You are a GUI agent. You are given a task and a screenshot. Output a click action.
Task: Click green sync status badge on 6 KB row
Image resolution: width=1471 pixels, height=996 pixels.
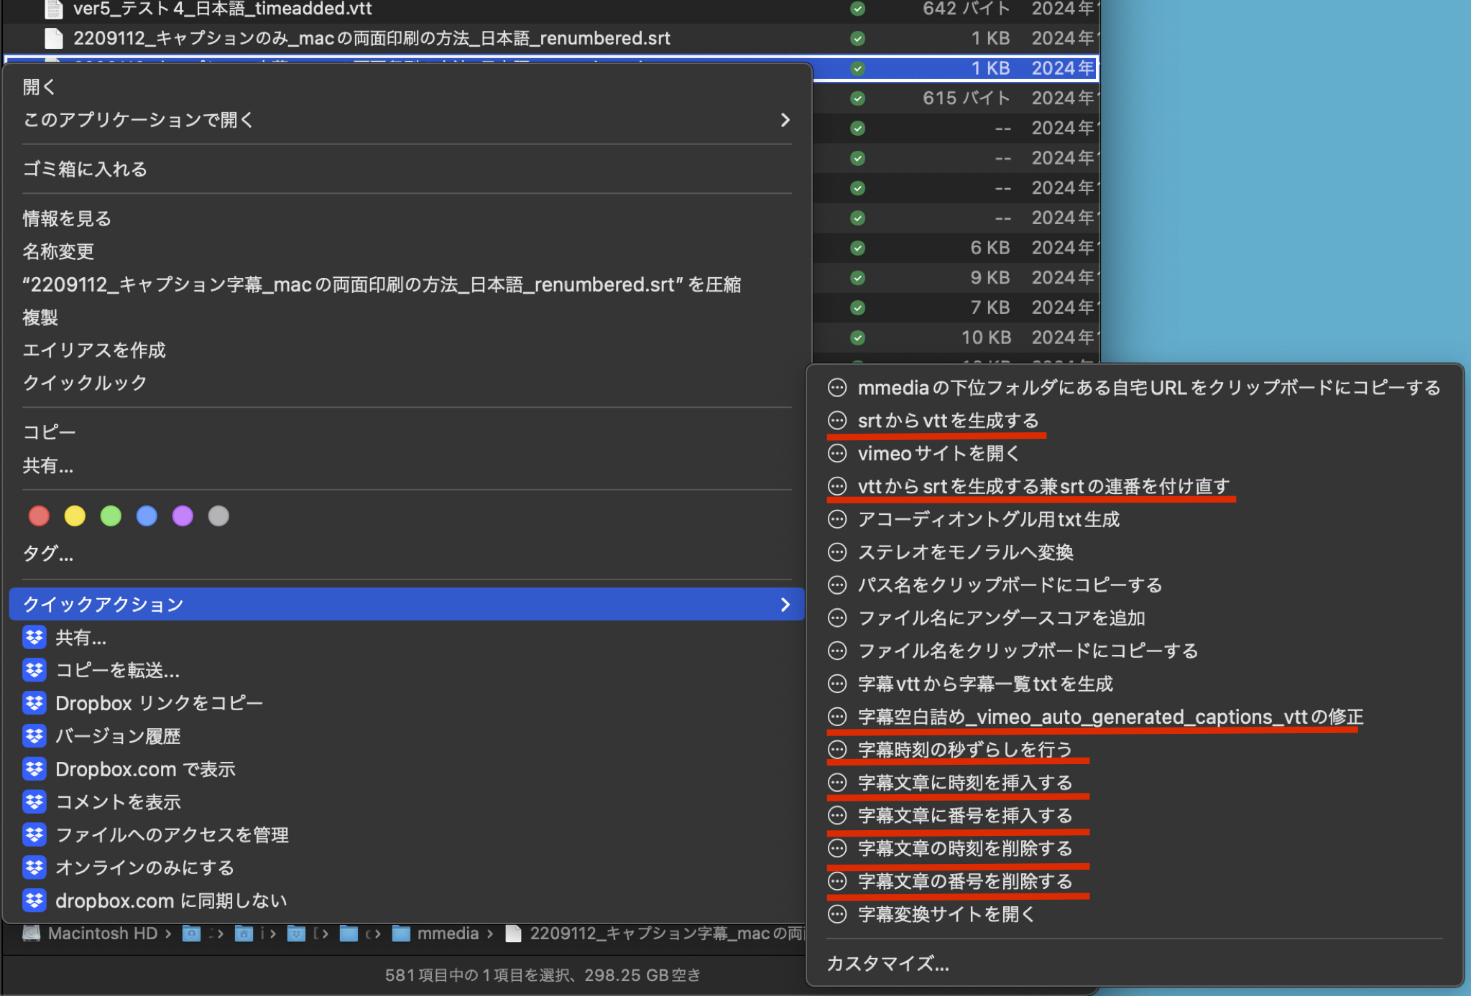coord(857,248)
